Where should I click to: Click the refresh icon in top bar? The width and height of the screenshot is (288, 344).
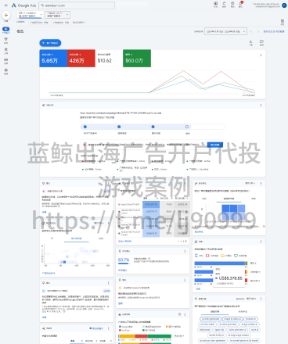(224, 3)
